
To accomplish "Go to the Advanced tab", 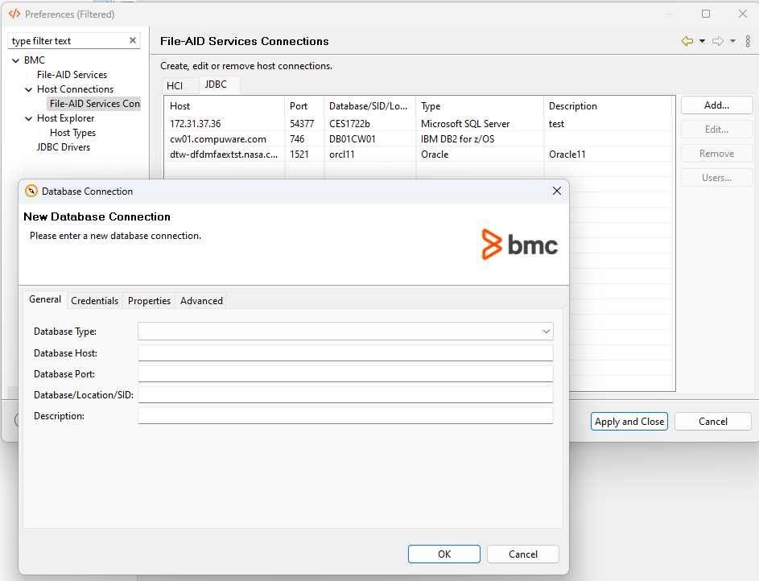I will click(x=201, y=301).
